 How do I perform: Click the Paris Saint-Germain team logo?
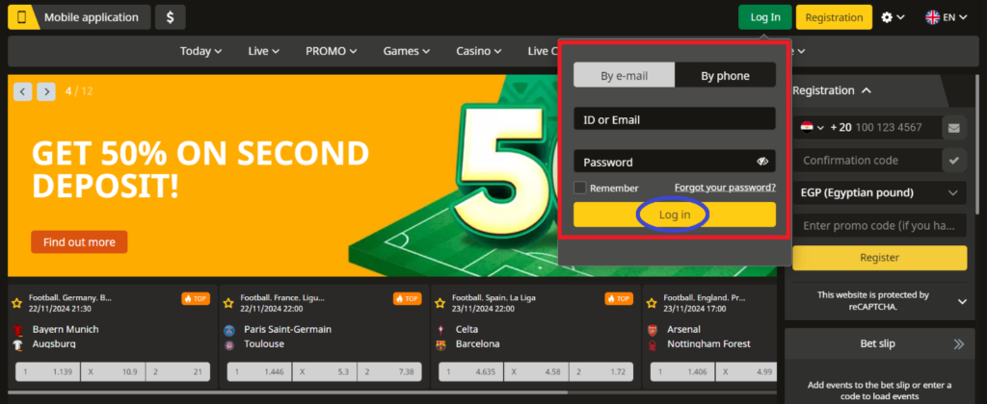click(x=229, y=330)
